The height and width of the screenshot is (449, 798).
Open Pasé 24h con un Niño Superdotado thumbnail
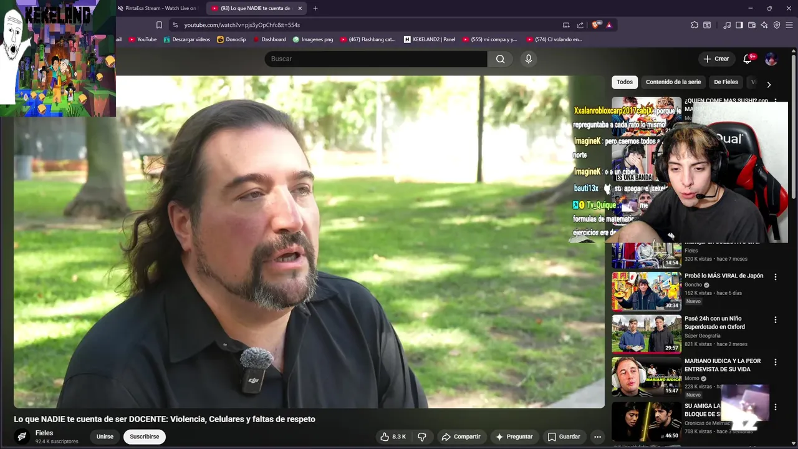[647, 334]
